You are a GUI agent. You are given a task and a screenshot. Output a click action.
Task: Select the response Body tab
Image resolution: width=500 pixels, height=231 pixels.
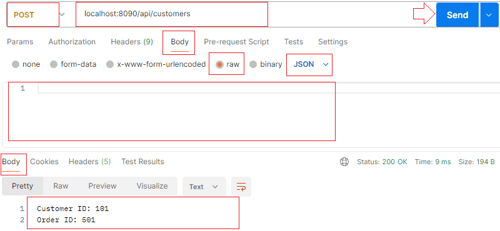11,162
